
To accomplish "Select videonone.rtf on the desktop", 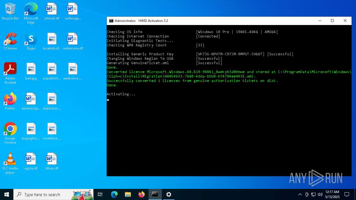I will pos(73,42).
